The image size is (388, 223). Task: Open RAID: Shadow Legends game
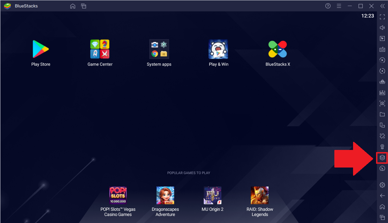260,195
